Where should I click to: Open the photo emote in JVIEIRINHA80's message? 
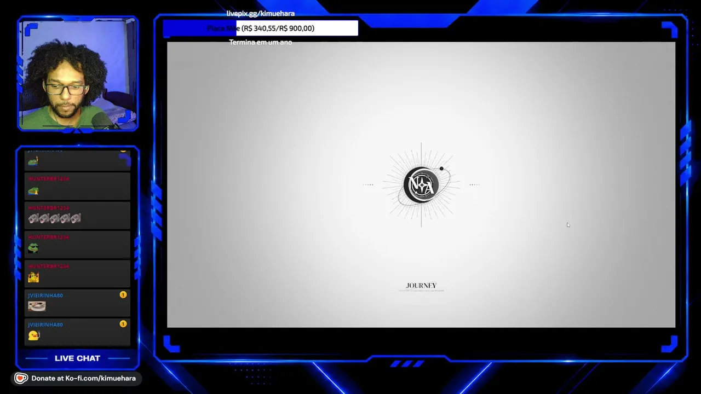pos(37,306)
